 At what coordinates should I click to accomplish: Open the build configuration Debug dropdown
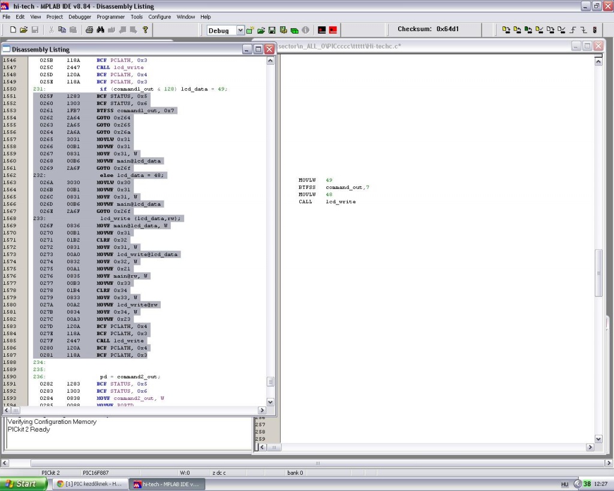[x=240, y=30]
